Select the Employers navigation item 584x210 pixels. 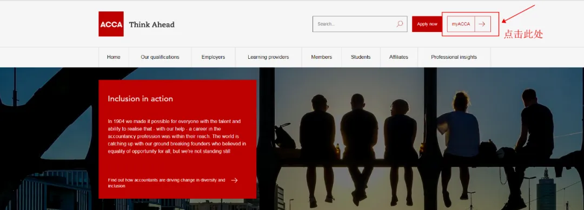(x=214, y=57)
